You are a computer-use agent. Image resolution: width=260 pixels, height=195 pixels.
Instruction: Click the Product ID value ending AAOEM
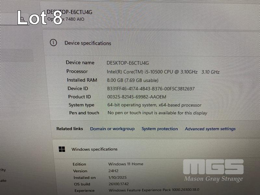136,97
